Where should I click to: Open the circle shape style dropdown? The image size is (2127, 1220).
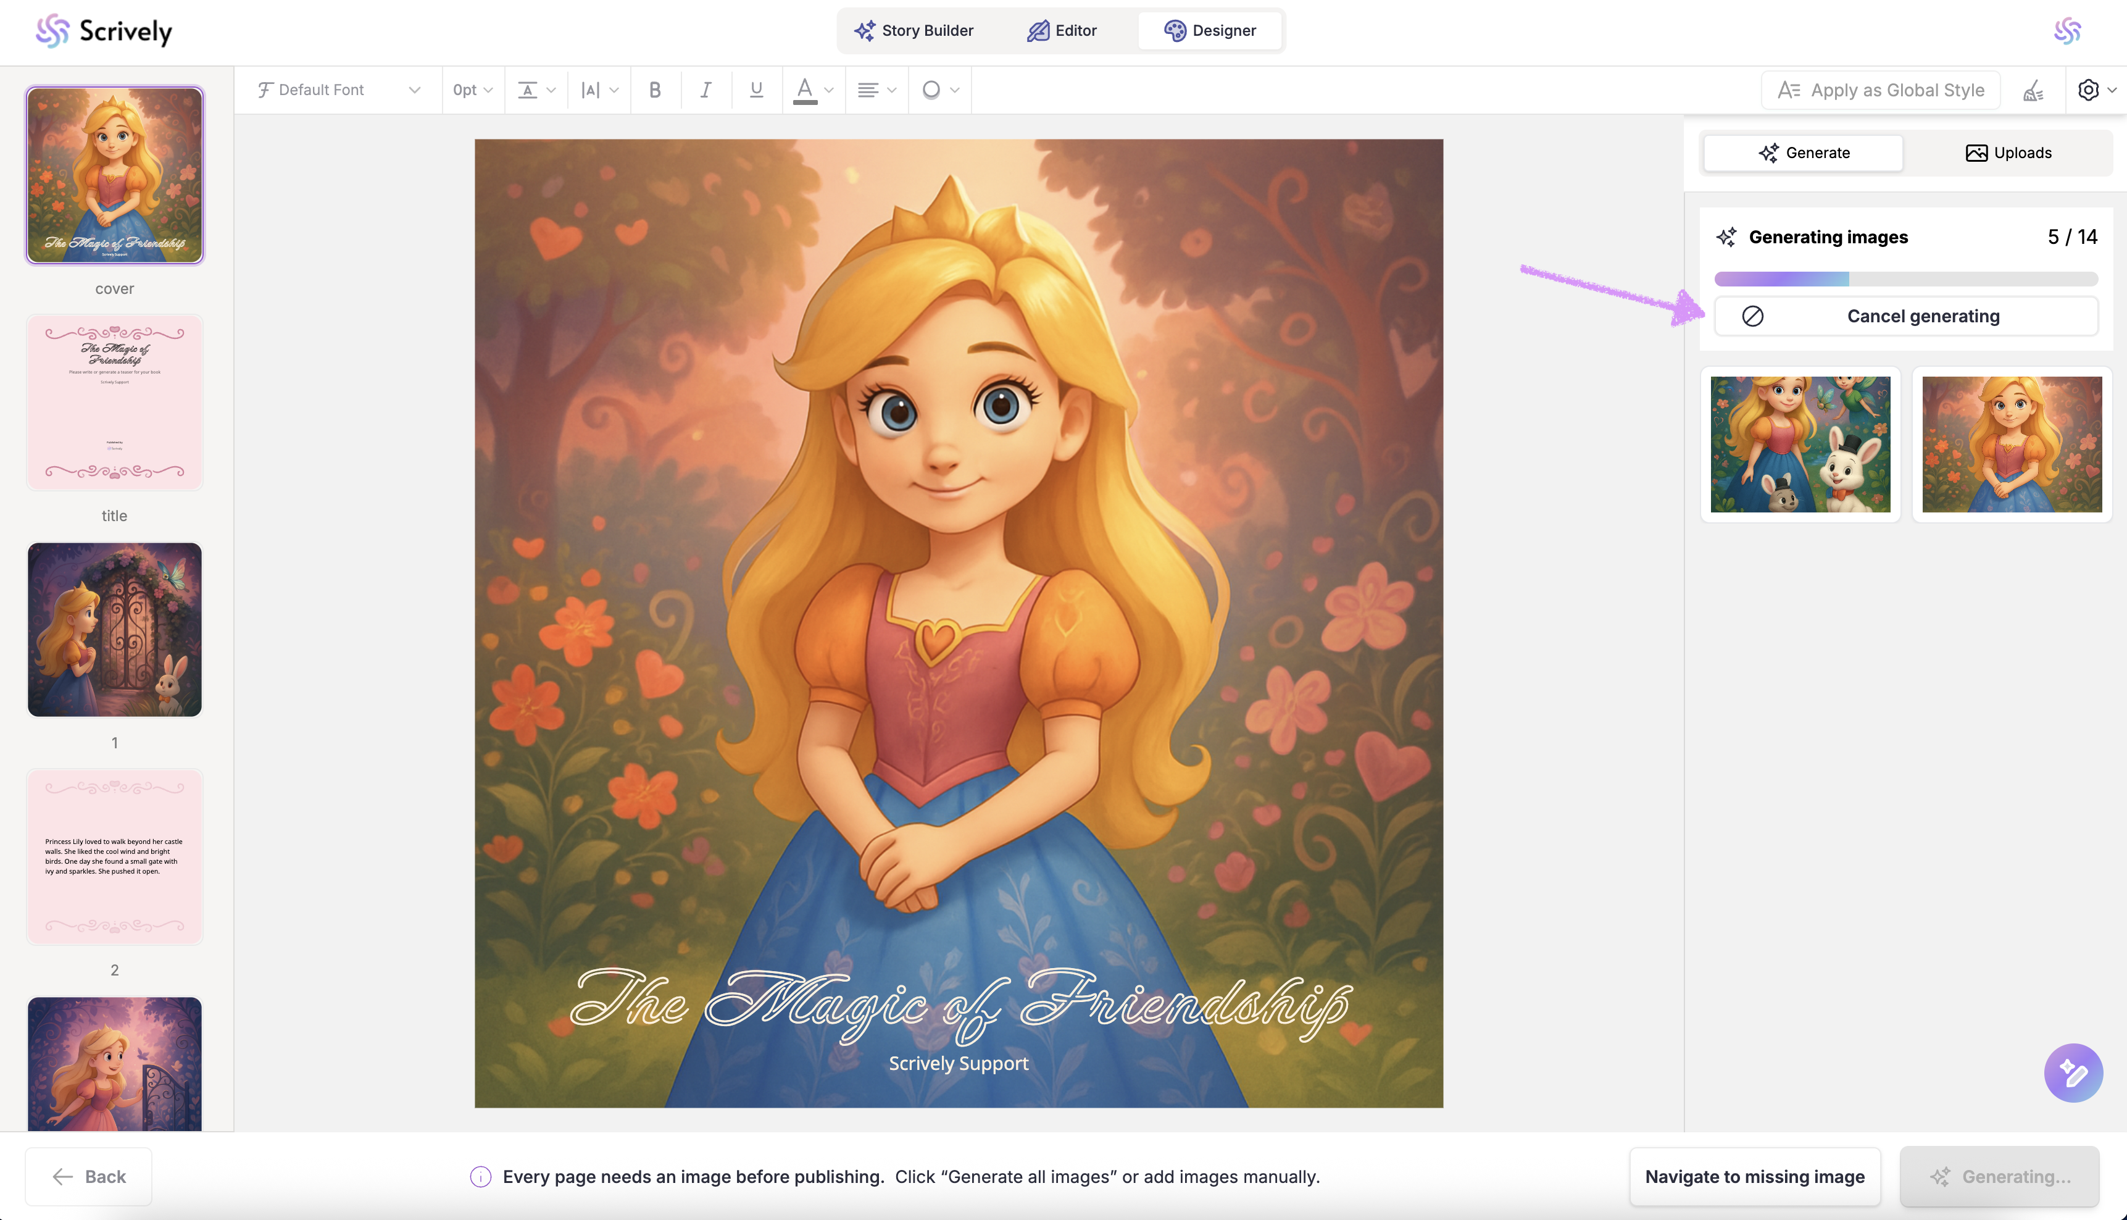[x=939, y=90]
